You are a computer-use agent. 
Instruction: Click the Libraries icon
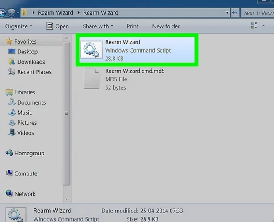point(9,92)
